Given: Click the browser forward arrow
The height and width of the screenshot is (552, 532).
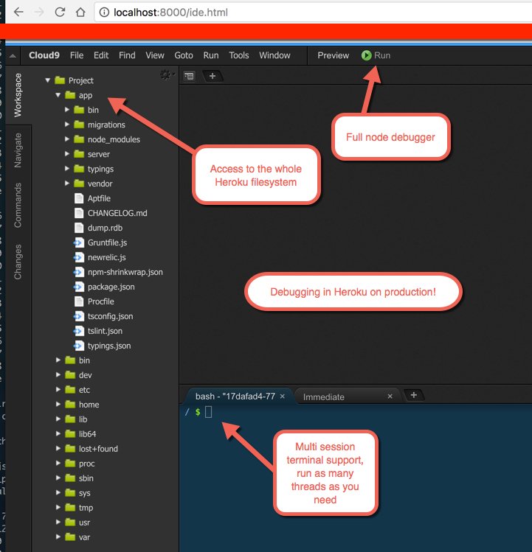Looking at the screenshot, I should pyautogui.click(x=39, y=13).
